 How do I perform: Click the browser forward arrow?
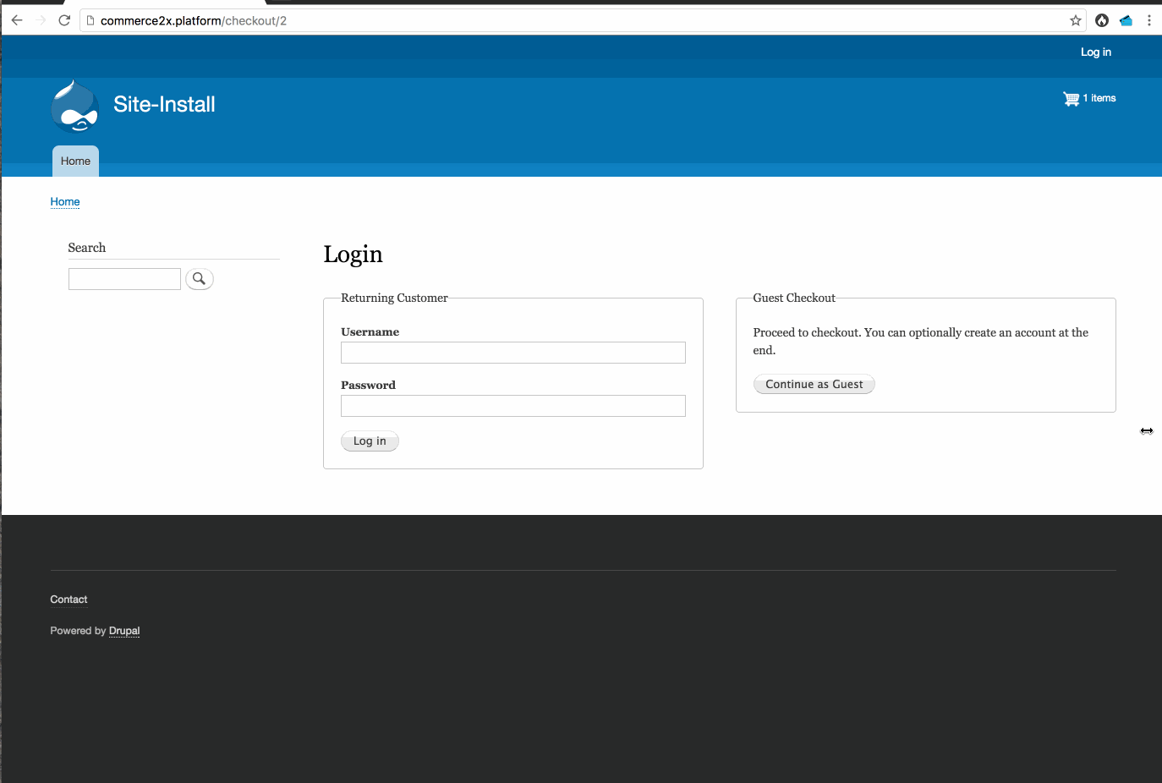(x=41, y=20)
